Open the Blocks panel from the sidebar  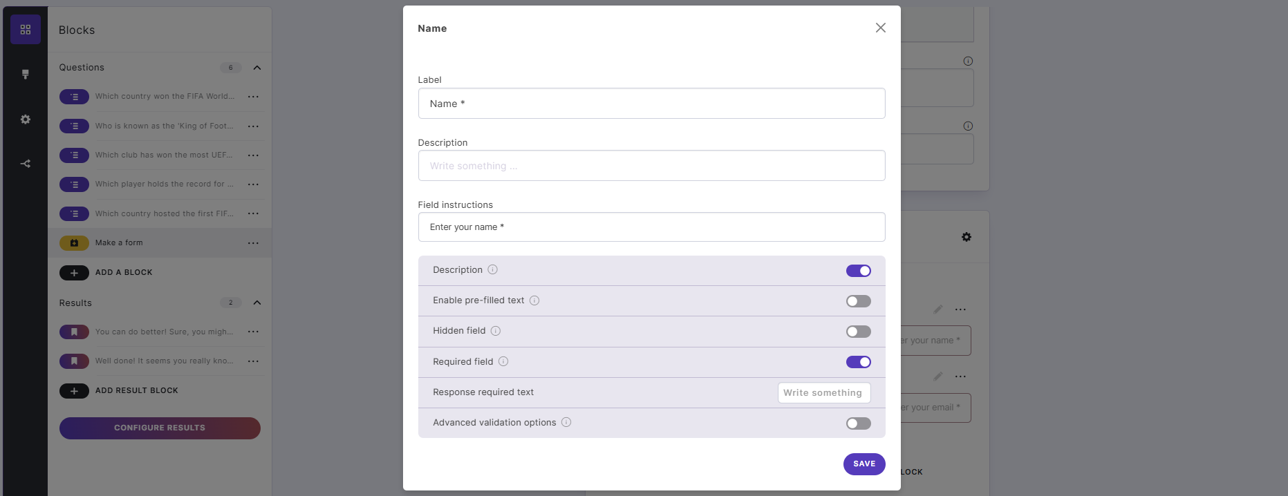pos(26,29)
